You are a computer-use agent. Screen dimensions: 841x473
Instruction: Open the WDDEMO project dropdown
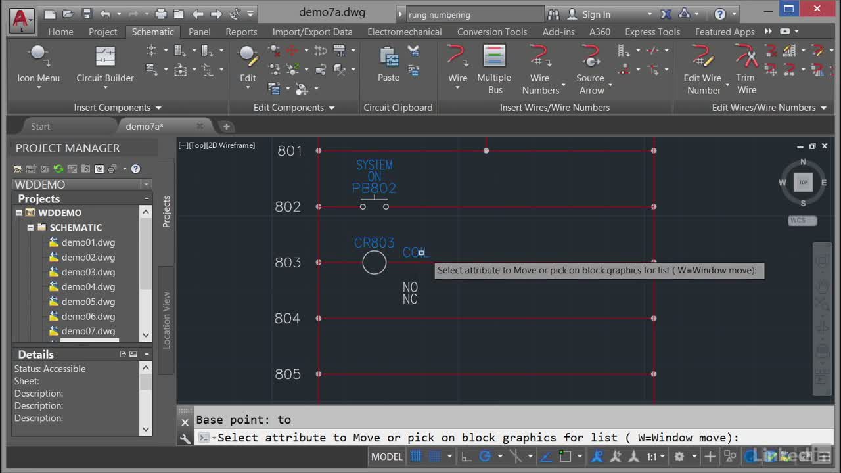(x=147, y=185)
